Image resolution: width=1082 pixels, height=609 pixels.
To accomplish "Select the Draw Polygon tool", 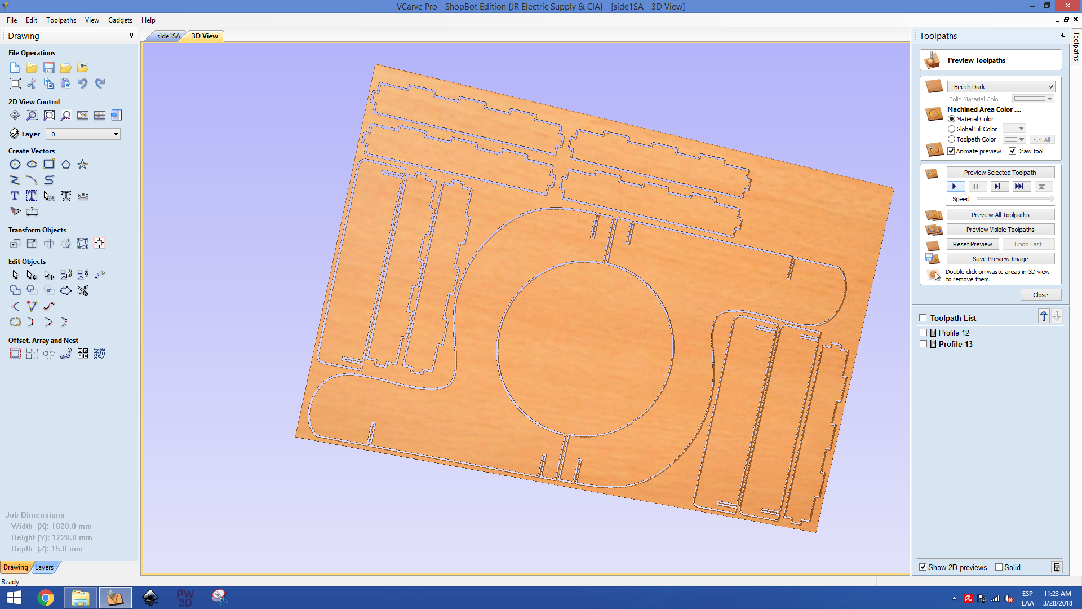I will (66, 164).
